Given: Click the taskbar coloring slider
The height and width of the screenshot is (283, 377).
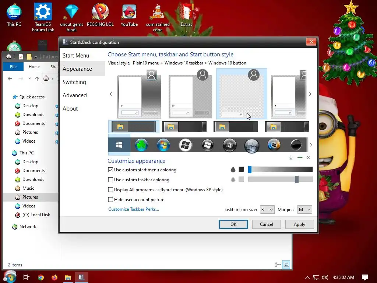Looking at the screenshot, I should pyautogui.click(x=280, y=179).
